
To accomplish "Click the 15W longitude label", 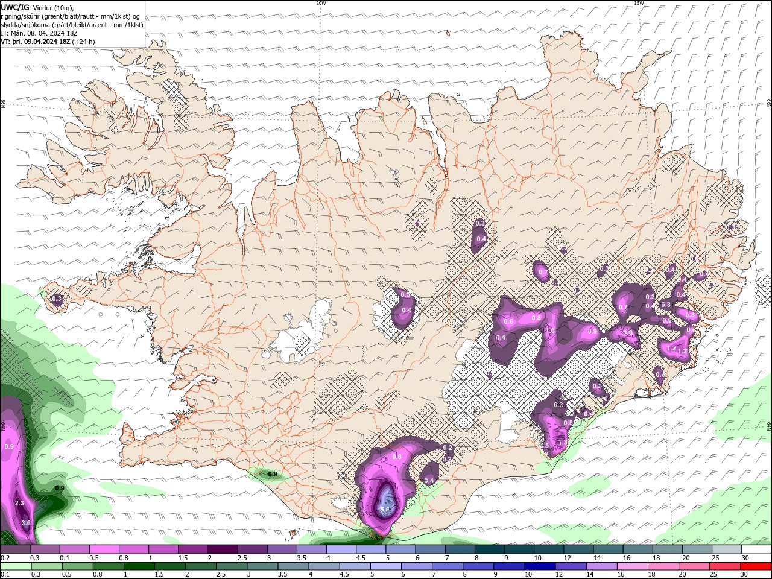I will [x=639, y=3].
